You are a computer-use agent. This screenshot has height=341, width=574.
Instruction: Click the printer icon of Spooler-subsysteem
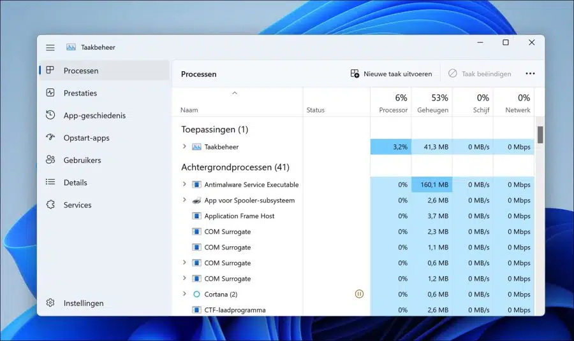click(x=196, y=200)
